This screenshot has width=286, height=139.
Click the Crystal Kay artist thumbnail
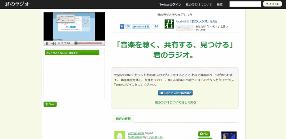[x=229, y=135]
